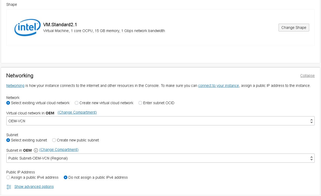
Task: Choose Select existing subnet option
Action: coord(8,140)
